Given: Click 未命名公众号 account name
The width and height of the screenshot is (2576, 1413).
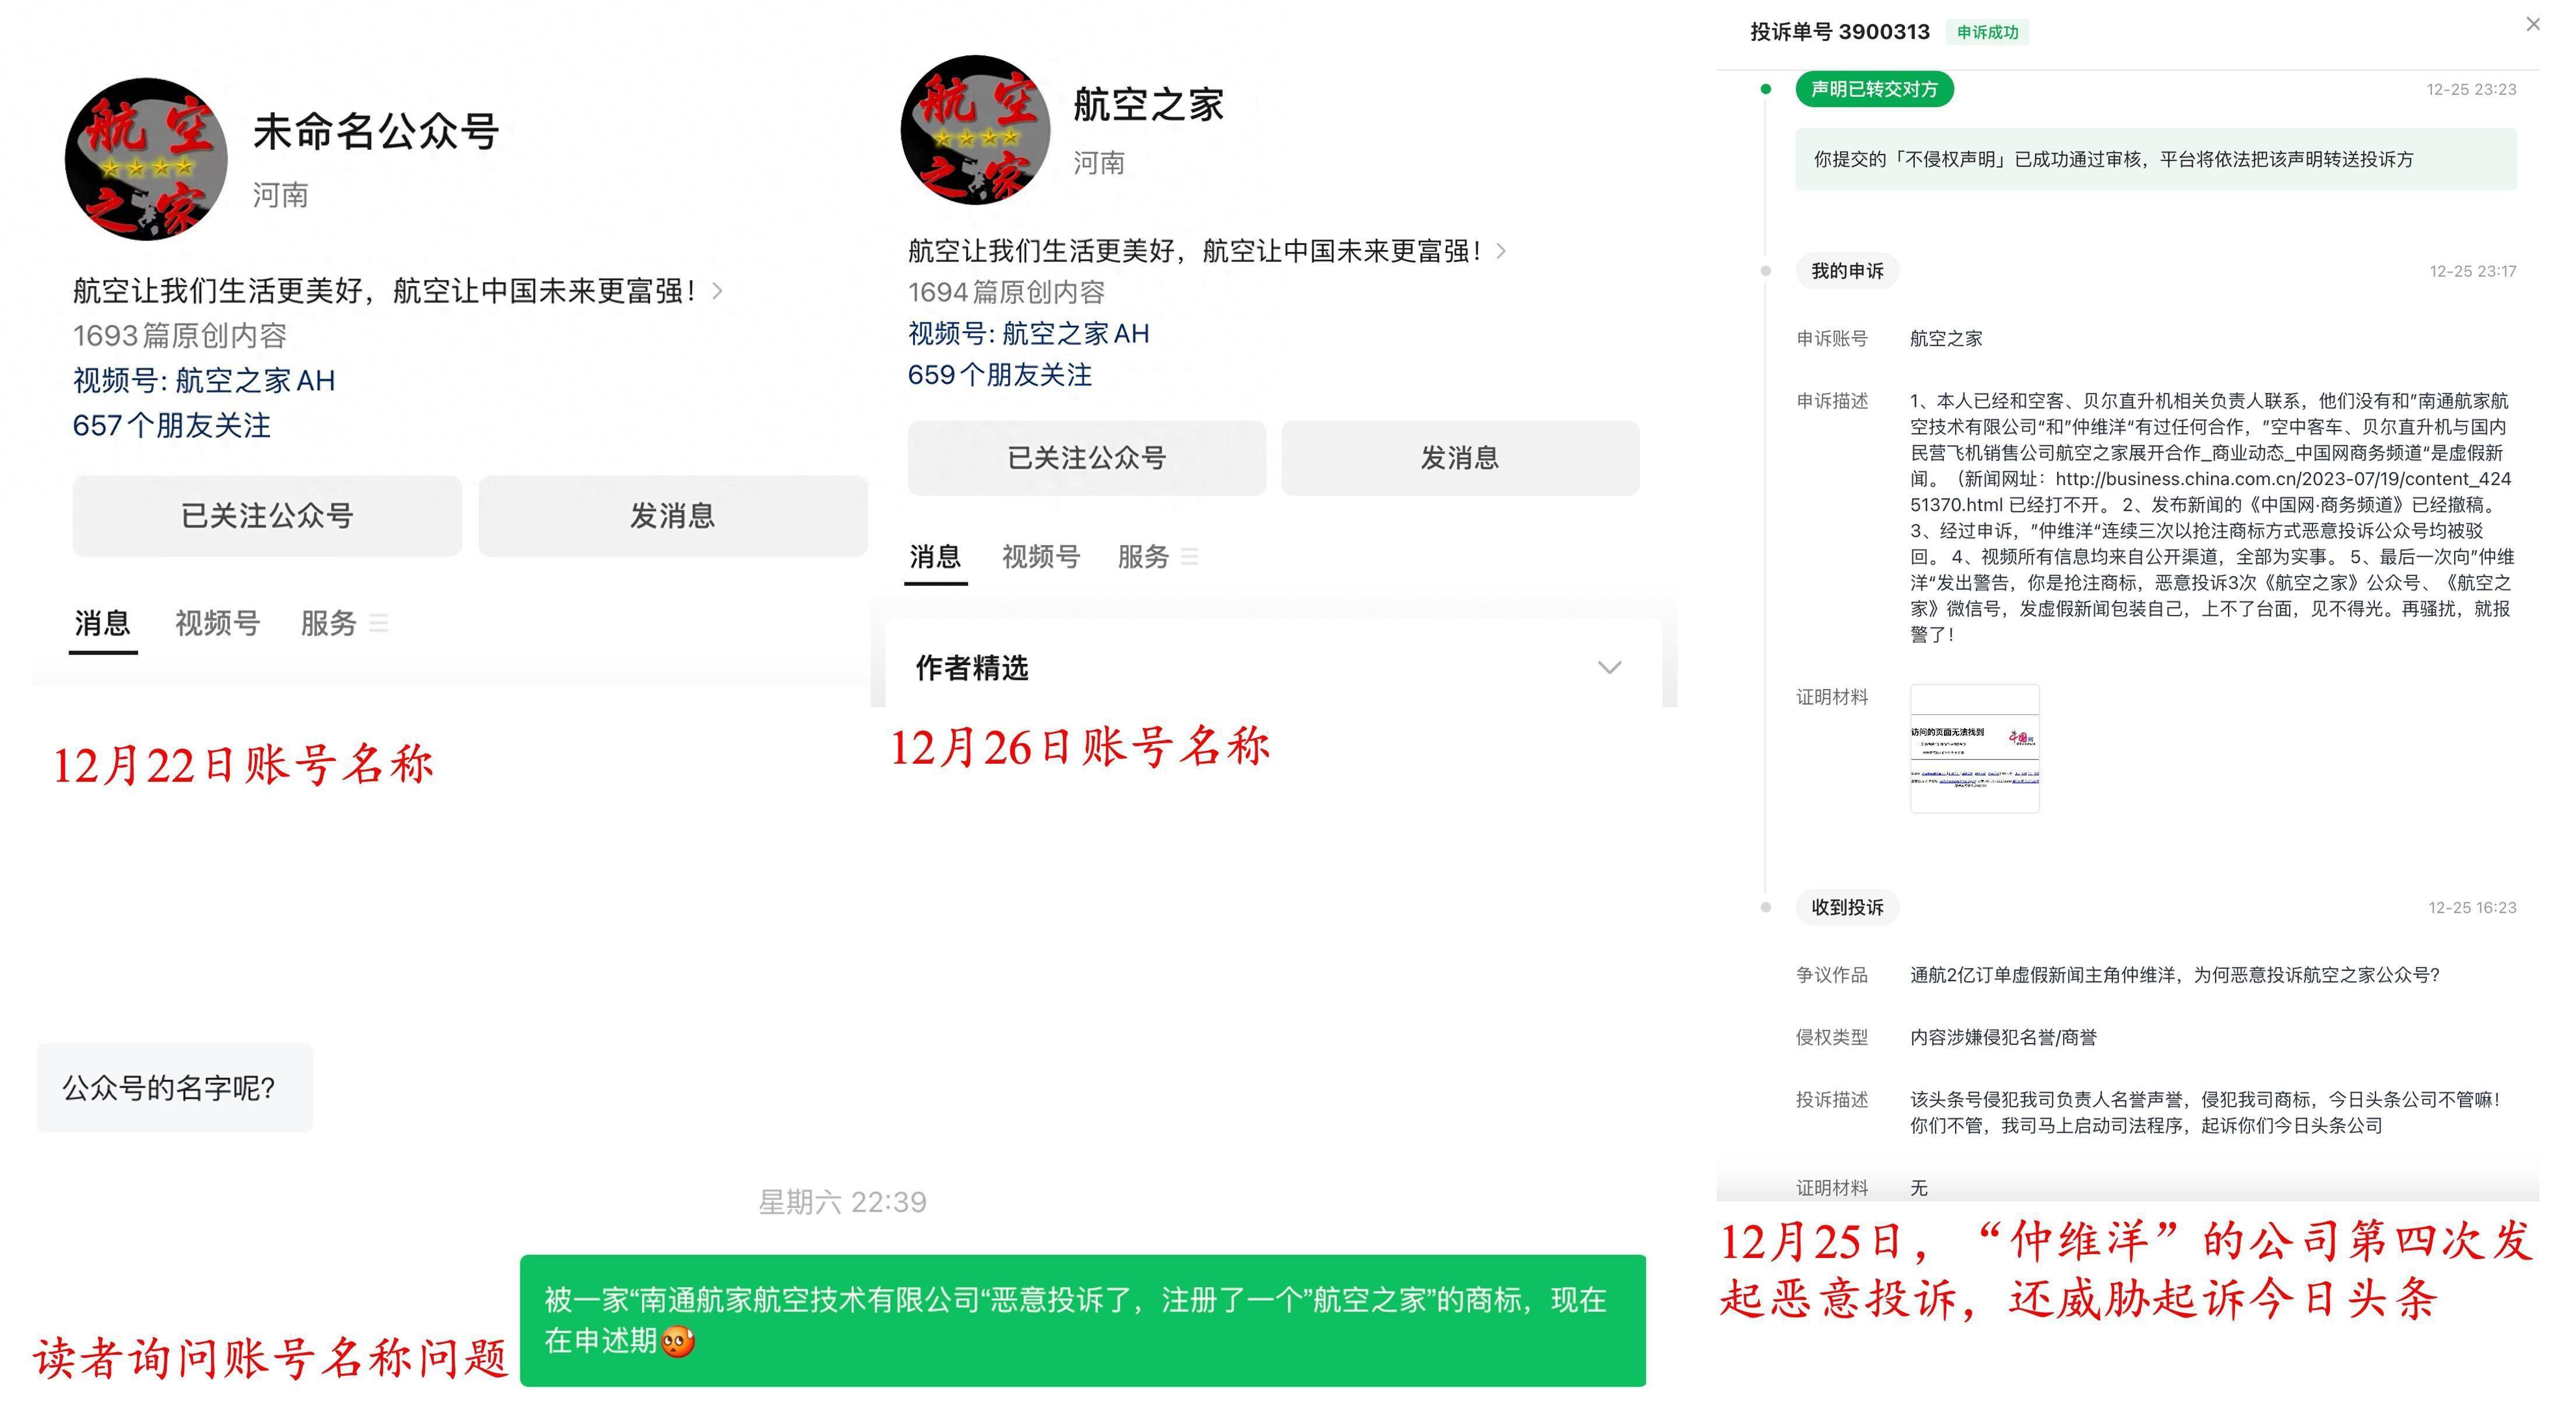Looking at the screenshot, I should [x=376, y=131].
